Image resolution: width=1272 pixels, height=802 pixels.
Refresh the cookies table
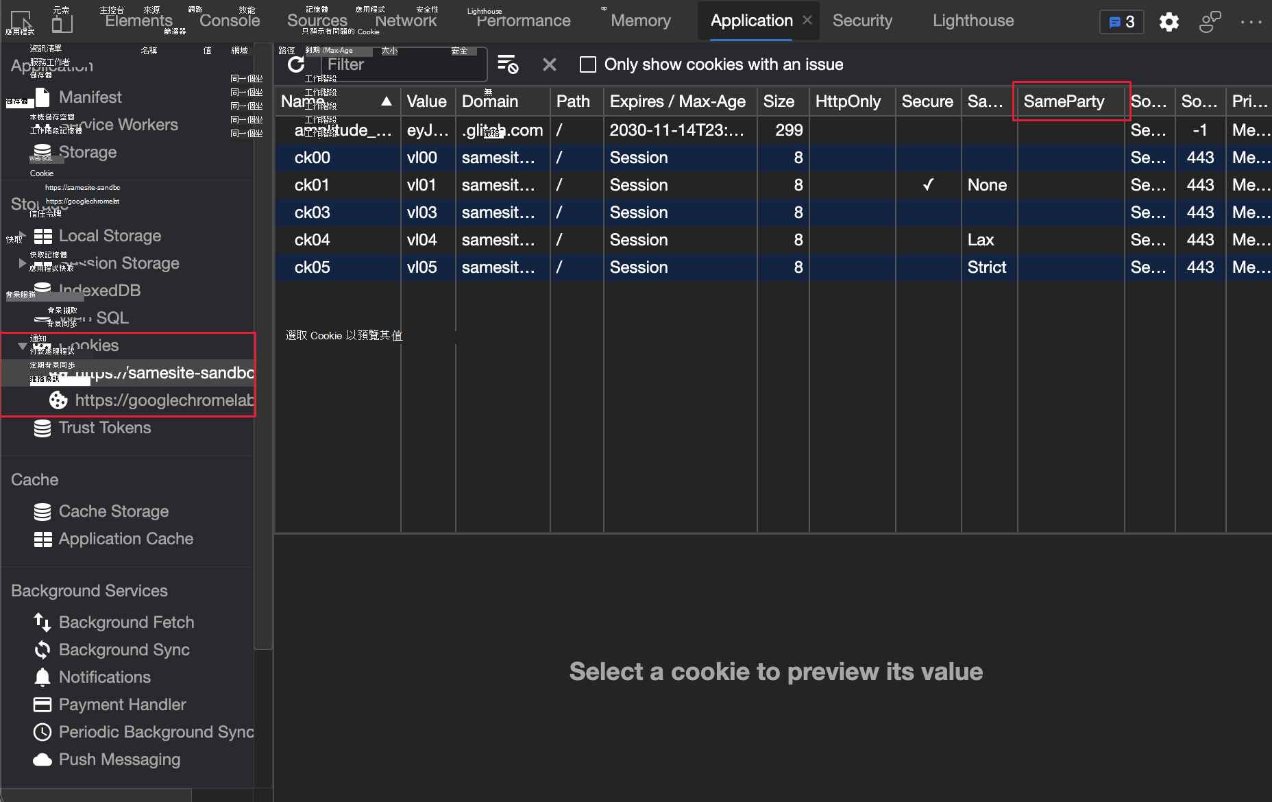(296, 64)
